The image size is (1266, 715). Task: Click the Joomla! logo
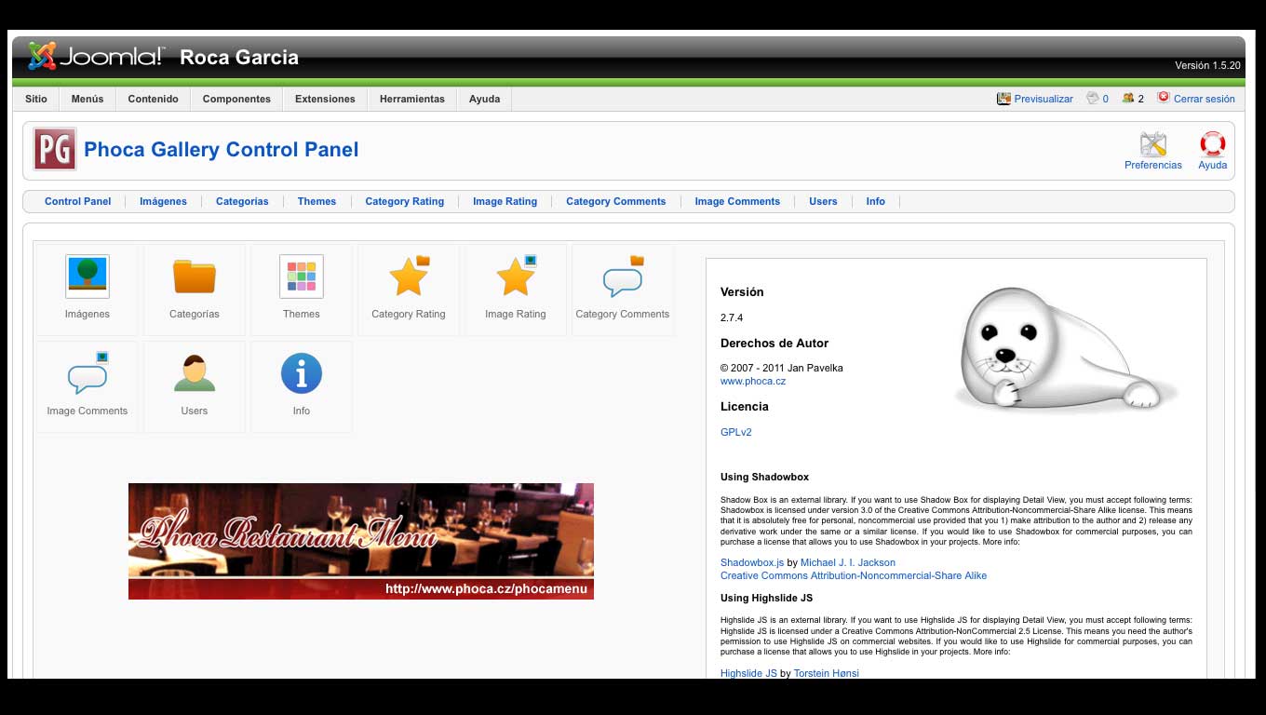[x=96, y=56]
